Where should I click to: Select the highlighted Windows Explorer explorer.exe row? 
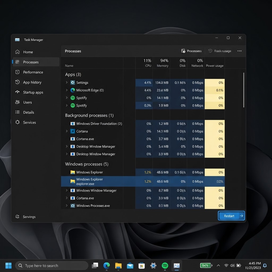[143, 181]
